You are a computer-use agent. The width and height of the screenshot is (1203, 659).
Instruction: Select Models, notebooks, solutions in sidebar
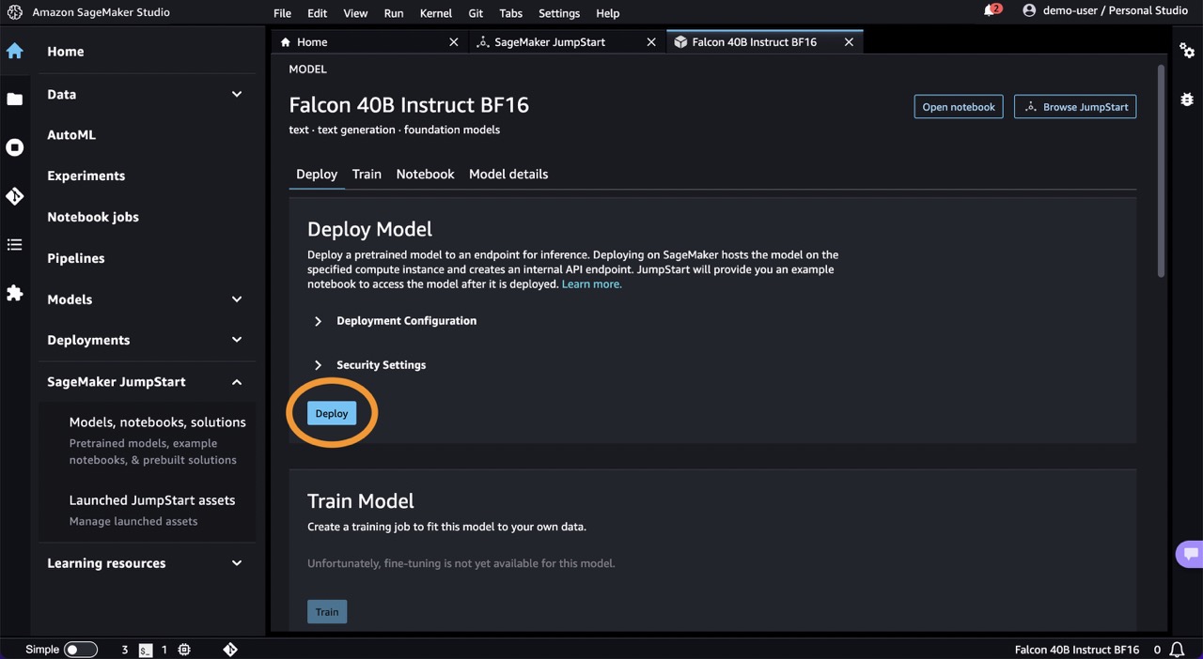click(x=158, y=422)
